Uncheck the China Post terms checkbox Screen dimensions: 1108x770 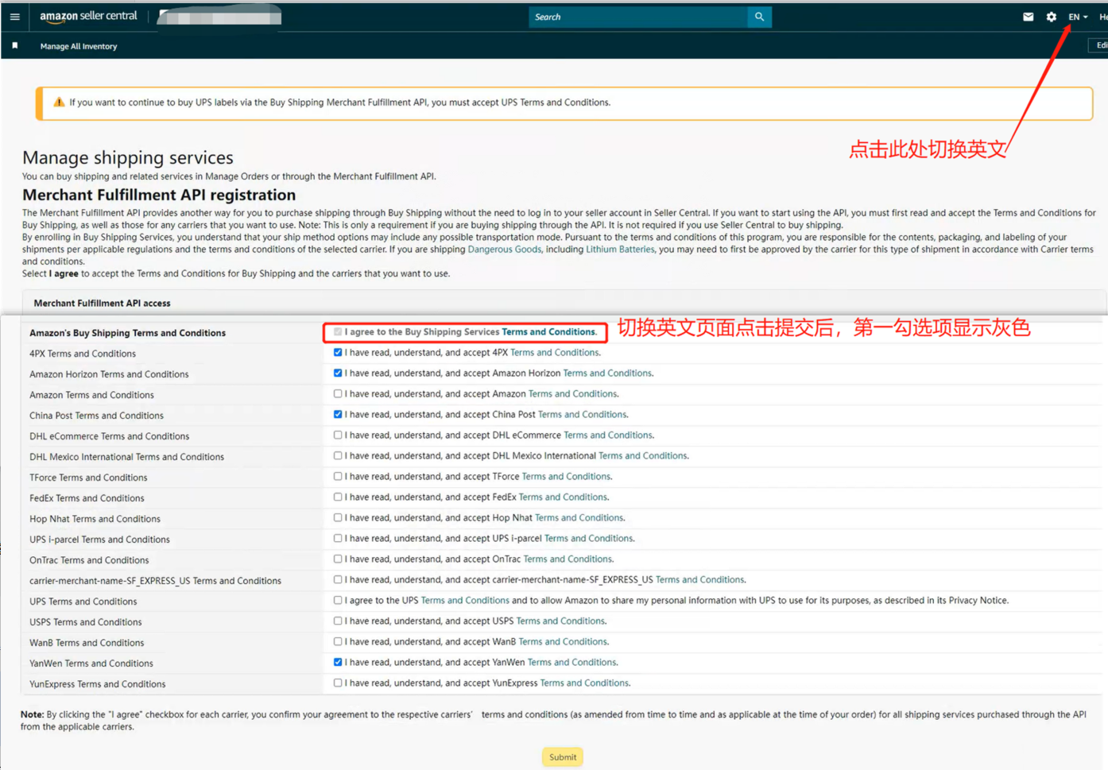click(338, 414)
